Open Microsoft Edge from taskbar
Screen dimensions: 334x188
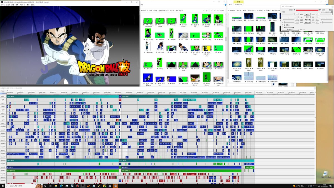[x=61, y=185]
